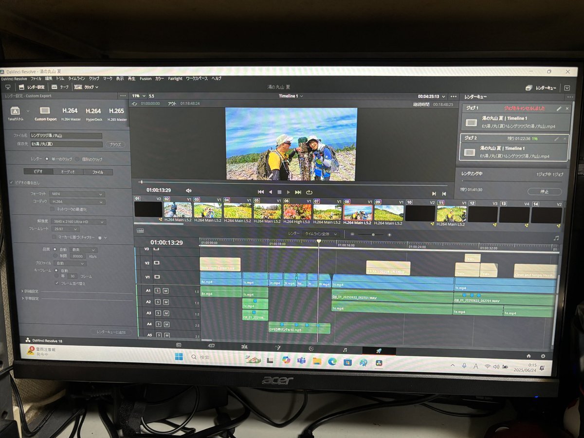Jump to the last frame in viewer
584x438 pixels.
(x=298, y=192)
